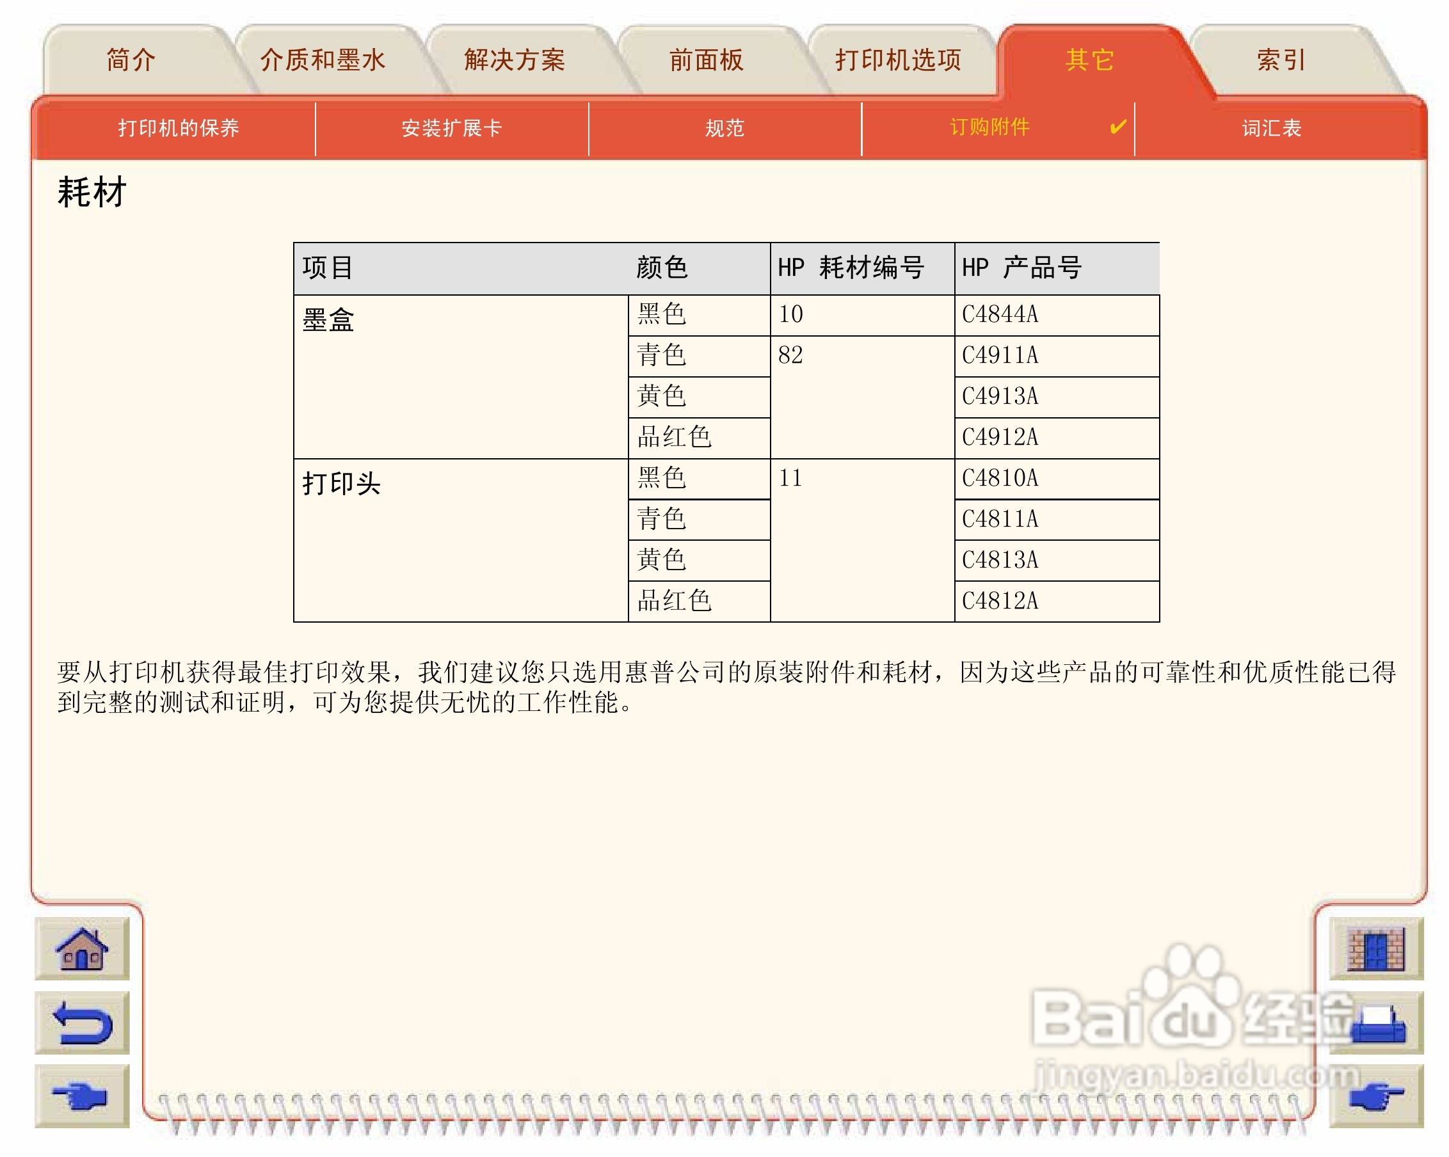This screenshot has width=1449, height=1157.
Task: Open the 简介 tab
Action: coord(131,60)
